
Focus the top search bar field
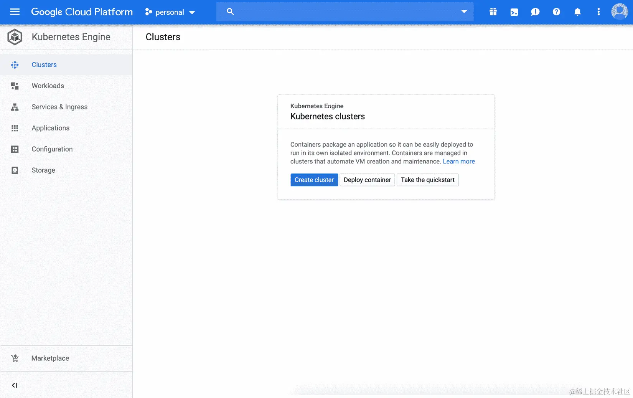(x=345, y=12)
